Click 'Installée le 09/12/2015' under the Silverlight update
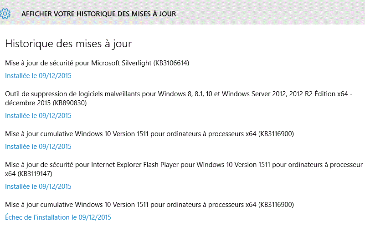This screenshot has width=365, height=231. (38, 76)
